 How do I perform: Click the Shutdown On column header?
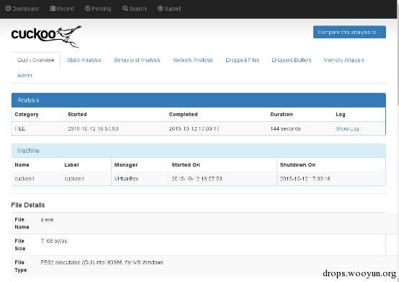tap(297, 165)
